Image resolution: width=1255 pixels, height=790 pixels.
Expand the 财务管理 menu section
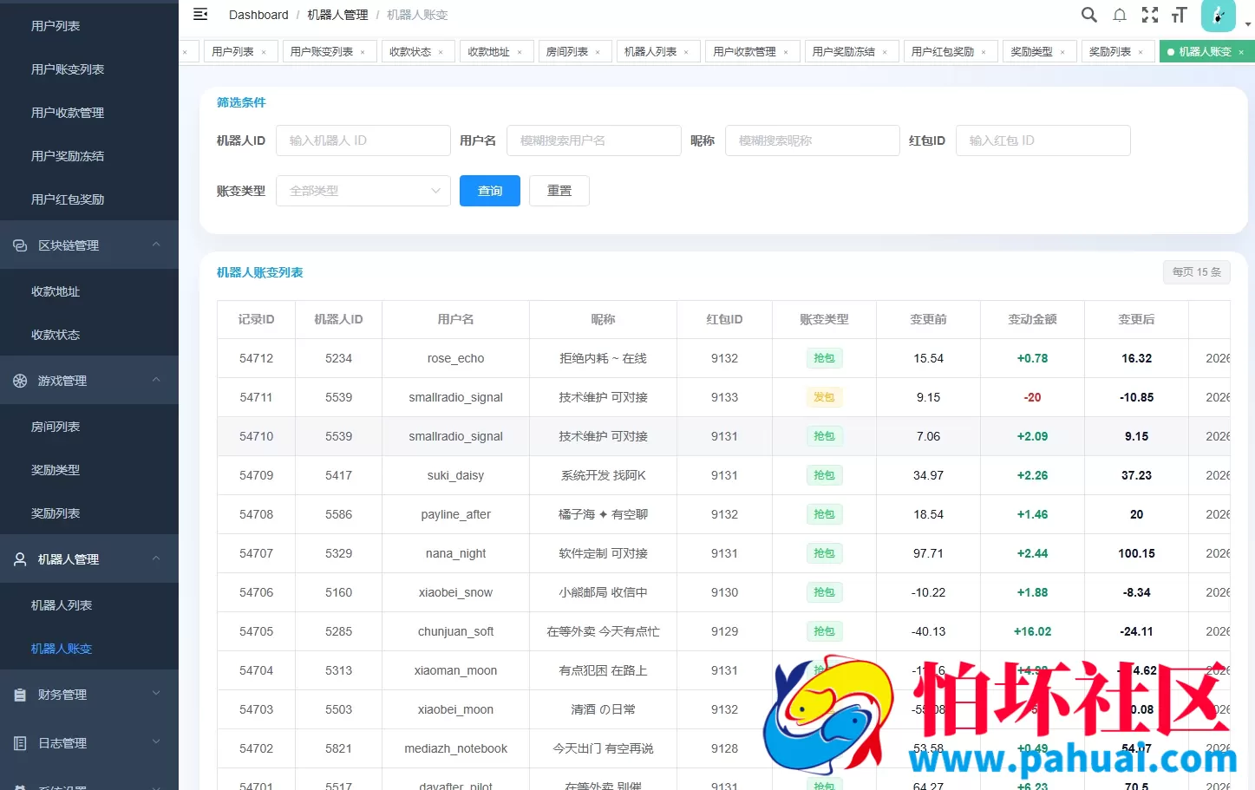point(156,695)
